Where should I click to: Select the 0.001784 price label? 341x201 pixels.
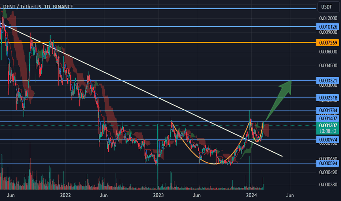coord(327,110)
